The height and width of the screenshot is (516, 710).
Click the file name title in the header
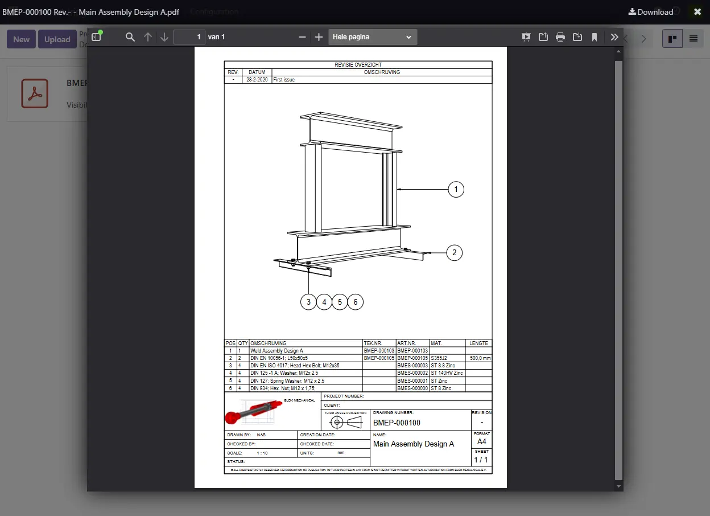tap(91, 12)
